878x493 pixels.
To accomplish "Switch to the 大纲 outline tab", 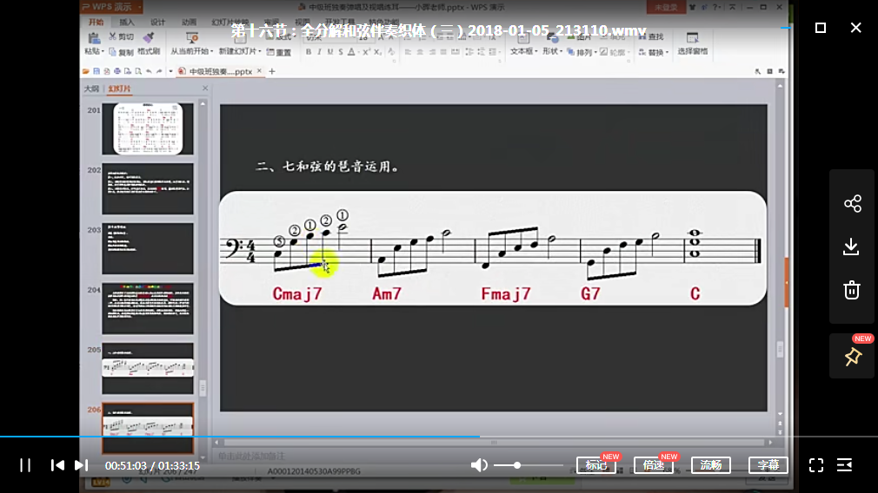I will tap(91, 89).
